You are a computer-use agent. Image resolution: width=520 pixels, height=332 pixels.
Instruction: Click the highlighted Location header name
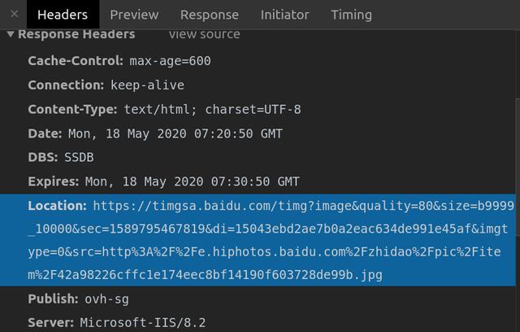click(x=57, y=206)
